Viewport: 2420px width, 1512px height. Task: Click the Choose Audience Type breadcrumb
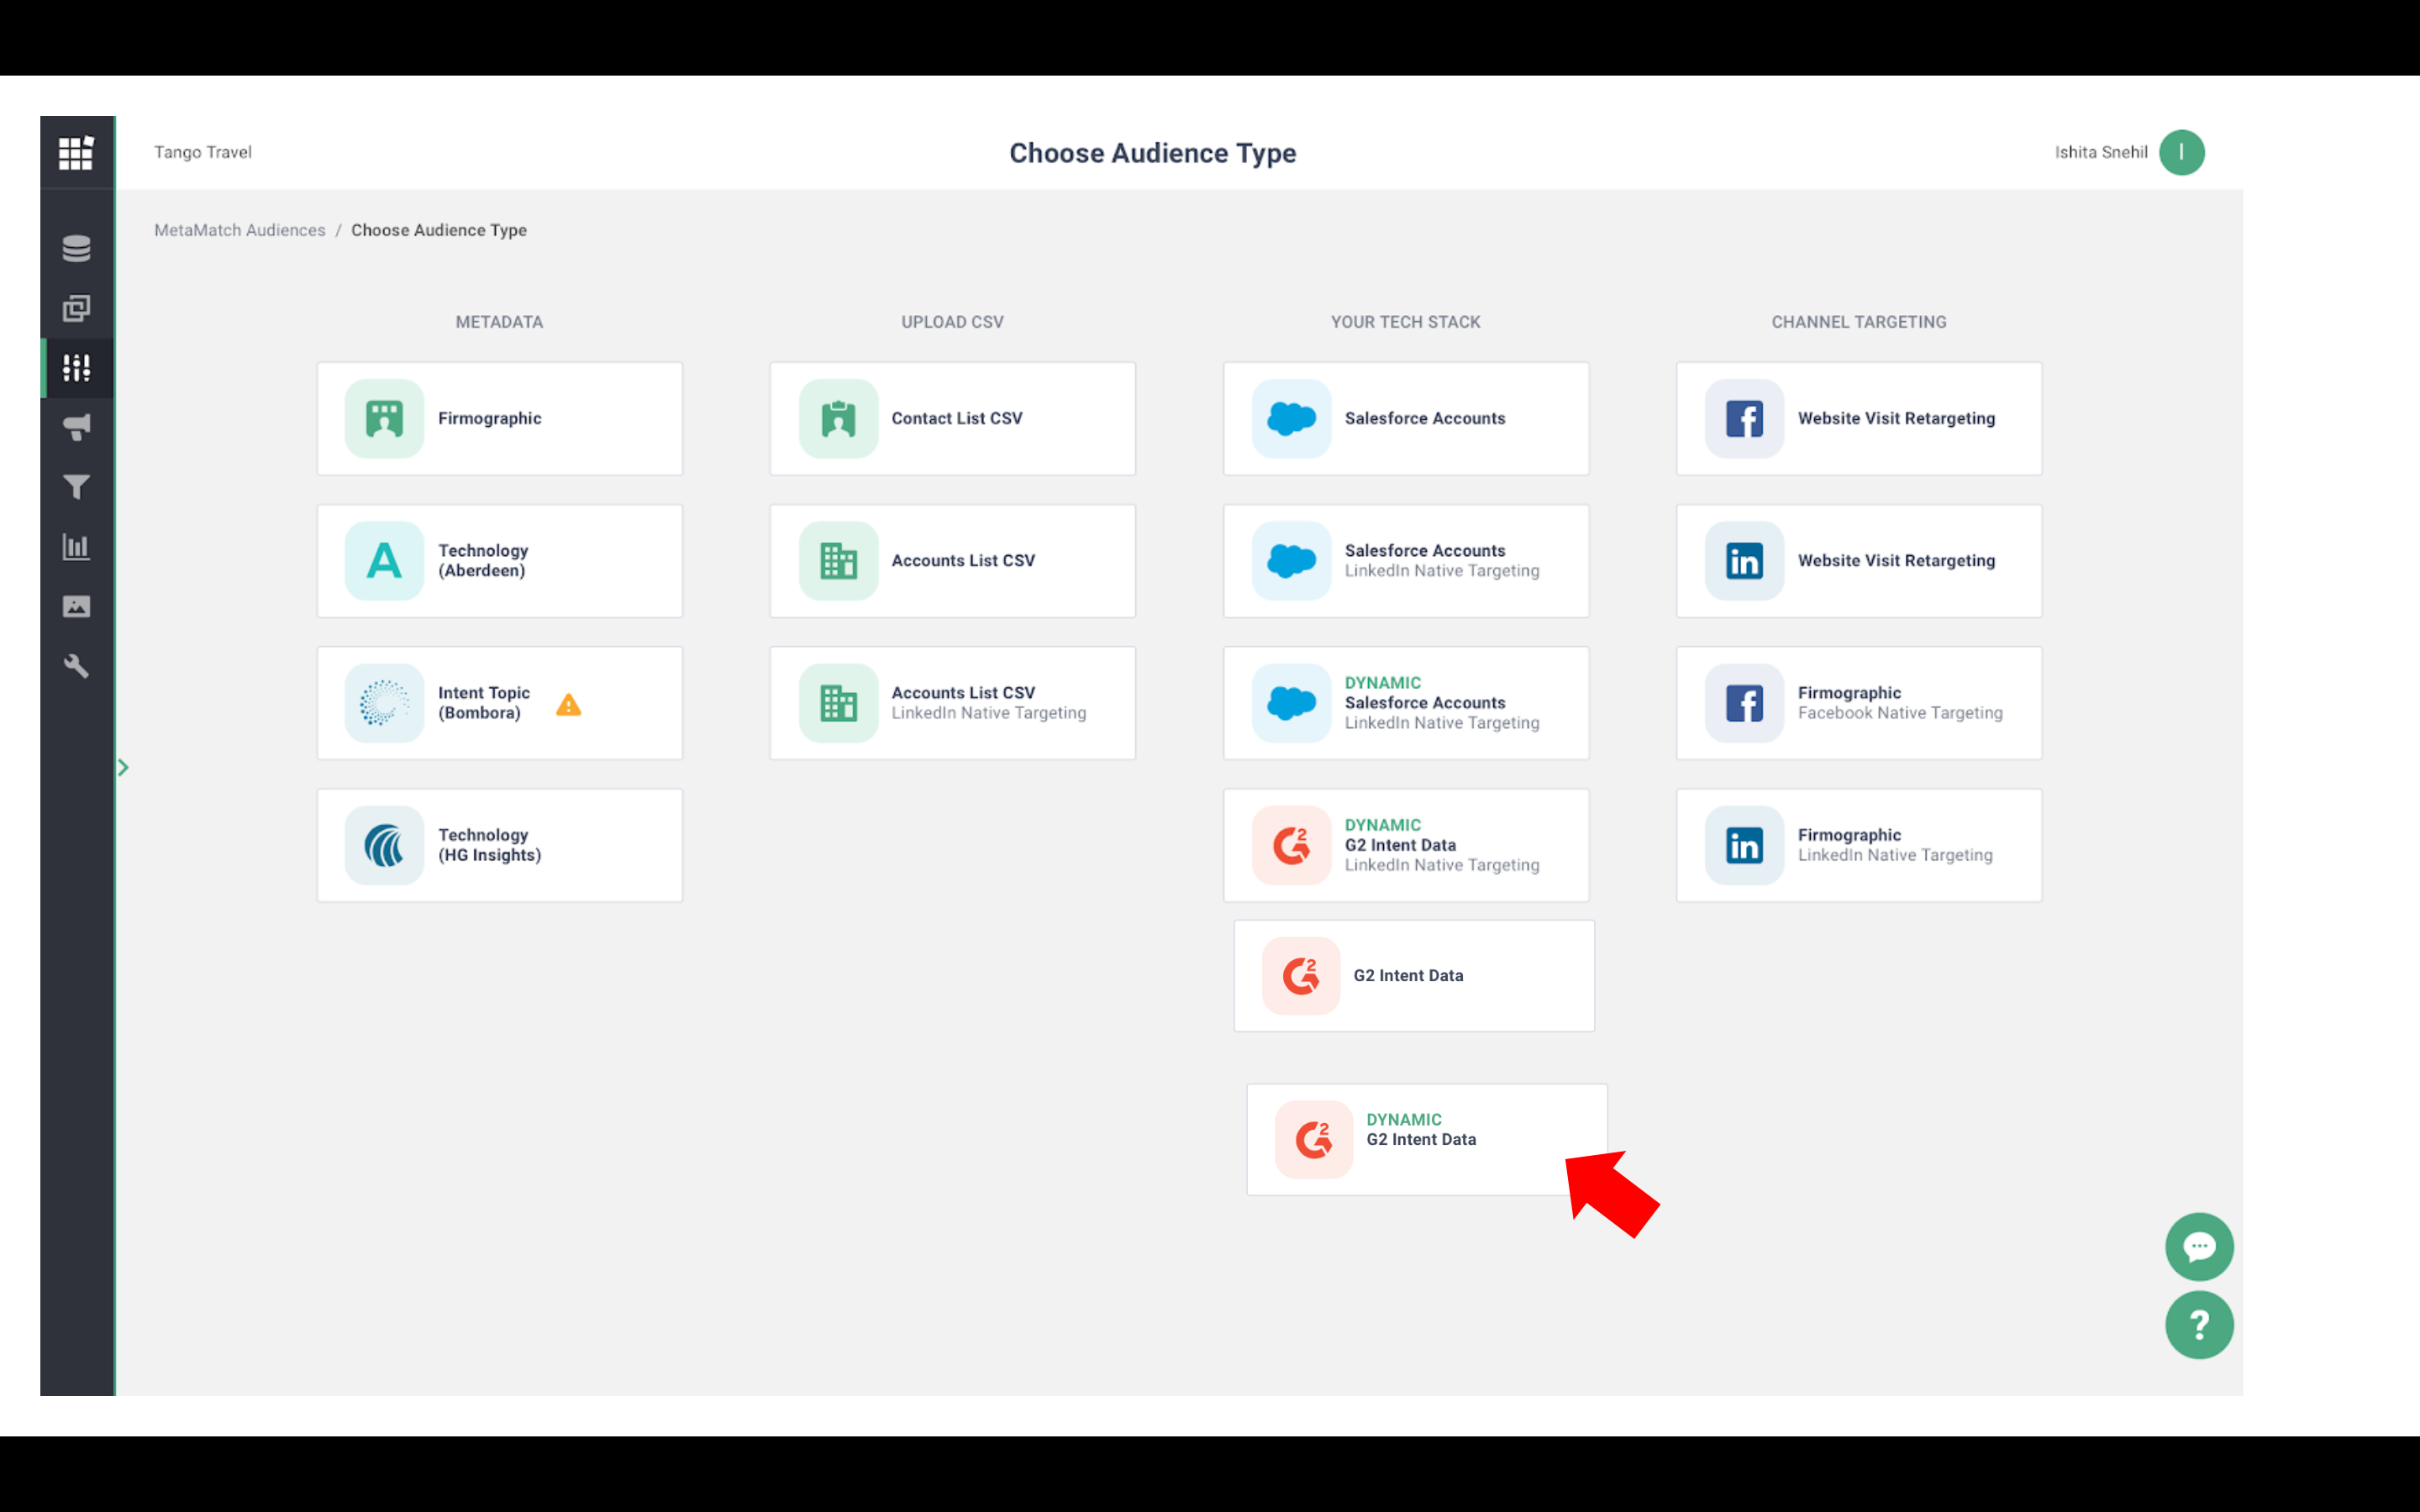click(439, 230)
